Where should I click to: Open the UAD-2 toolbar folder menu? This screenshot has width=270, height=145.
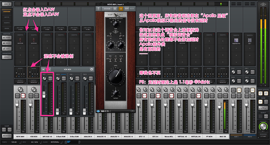tap(108, 111)
